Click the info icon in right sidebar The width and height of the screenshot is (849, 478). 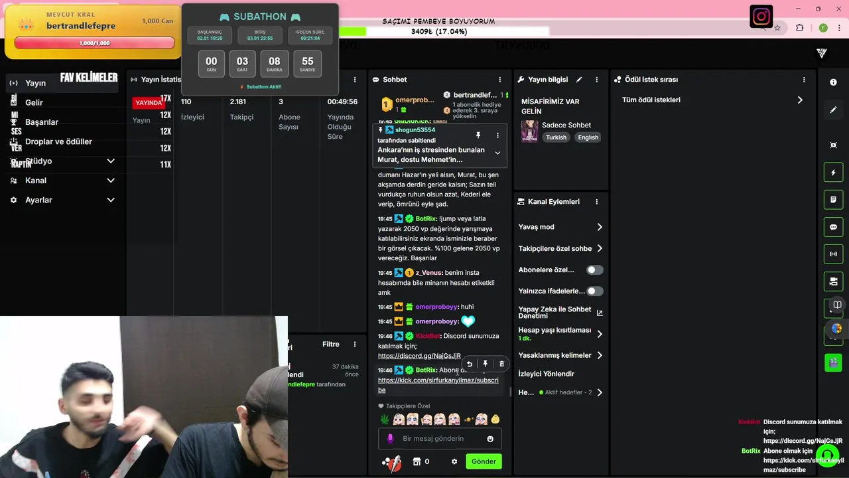click(834, 82)
